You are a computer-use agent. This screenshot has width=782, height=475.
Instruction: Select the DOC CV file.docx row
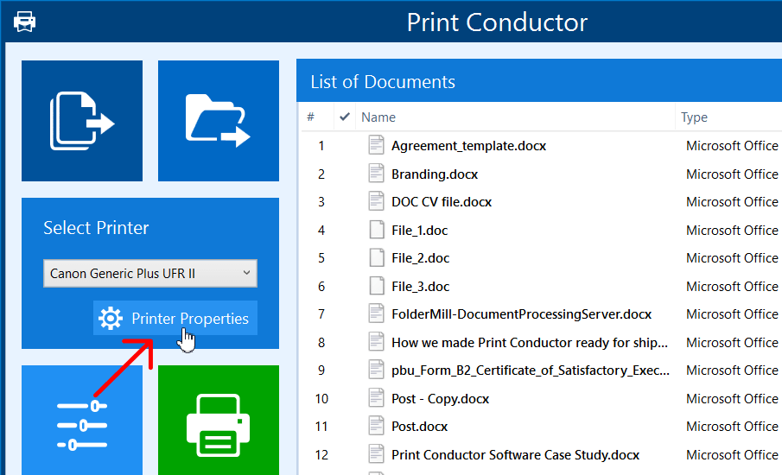[442, 202]
